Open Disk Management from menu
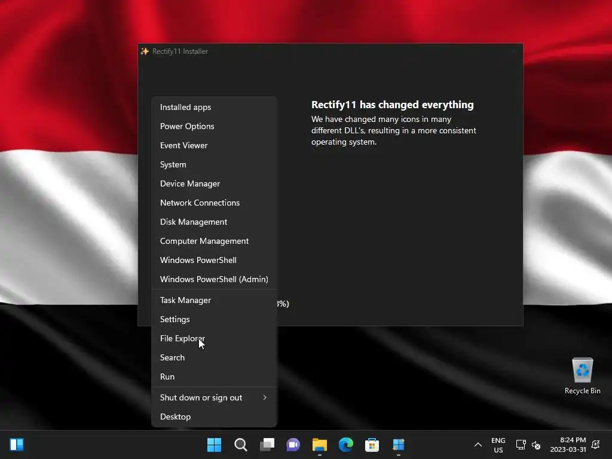This screenshot has height=459, width=612. click(215, 222)
